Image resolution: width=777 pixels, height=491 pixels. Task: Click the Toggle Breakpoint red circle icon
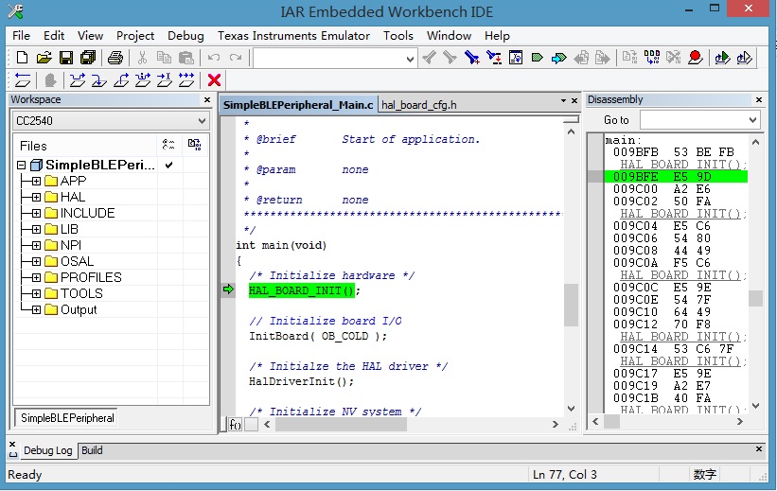pyautogui.click(x=696, y=58)
